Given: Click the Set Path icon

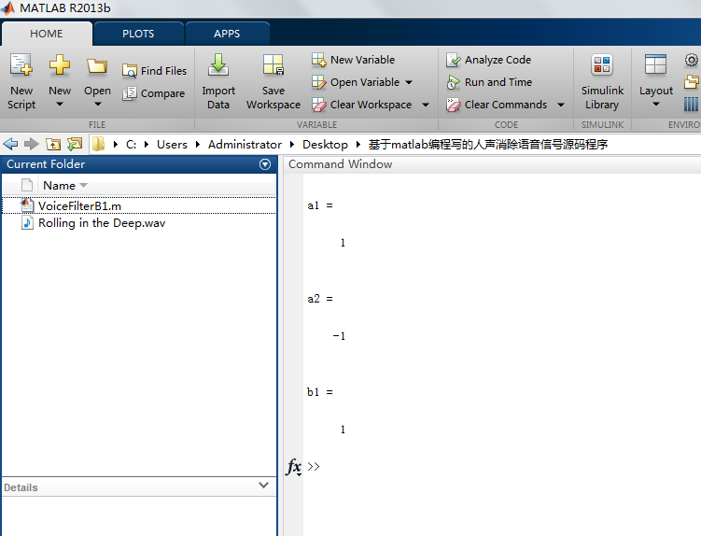Looking at the screenshot, I should [x=692, y=82].
